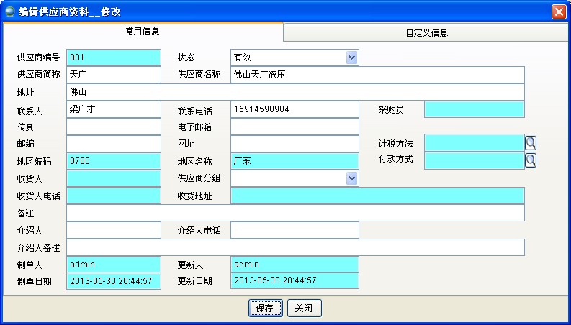Open the 状态 dropdown list
The height and width of the screenshot is (325, 571).
pos(351,58)
